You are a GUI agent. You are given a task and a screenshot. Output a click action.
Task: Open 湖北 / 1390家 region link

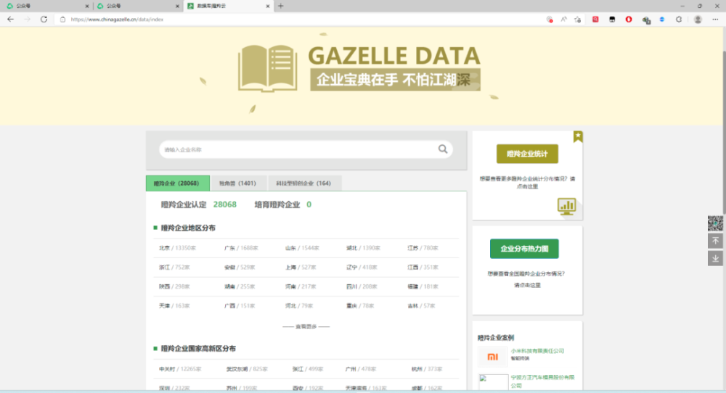click(x=364, y=248)
